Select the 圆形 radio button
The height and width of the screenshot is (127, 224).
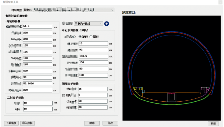pos(91,37)
